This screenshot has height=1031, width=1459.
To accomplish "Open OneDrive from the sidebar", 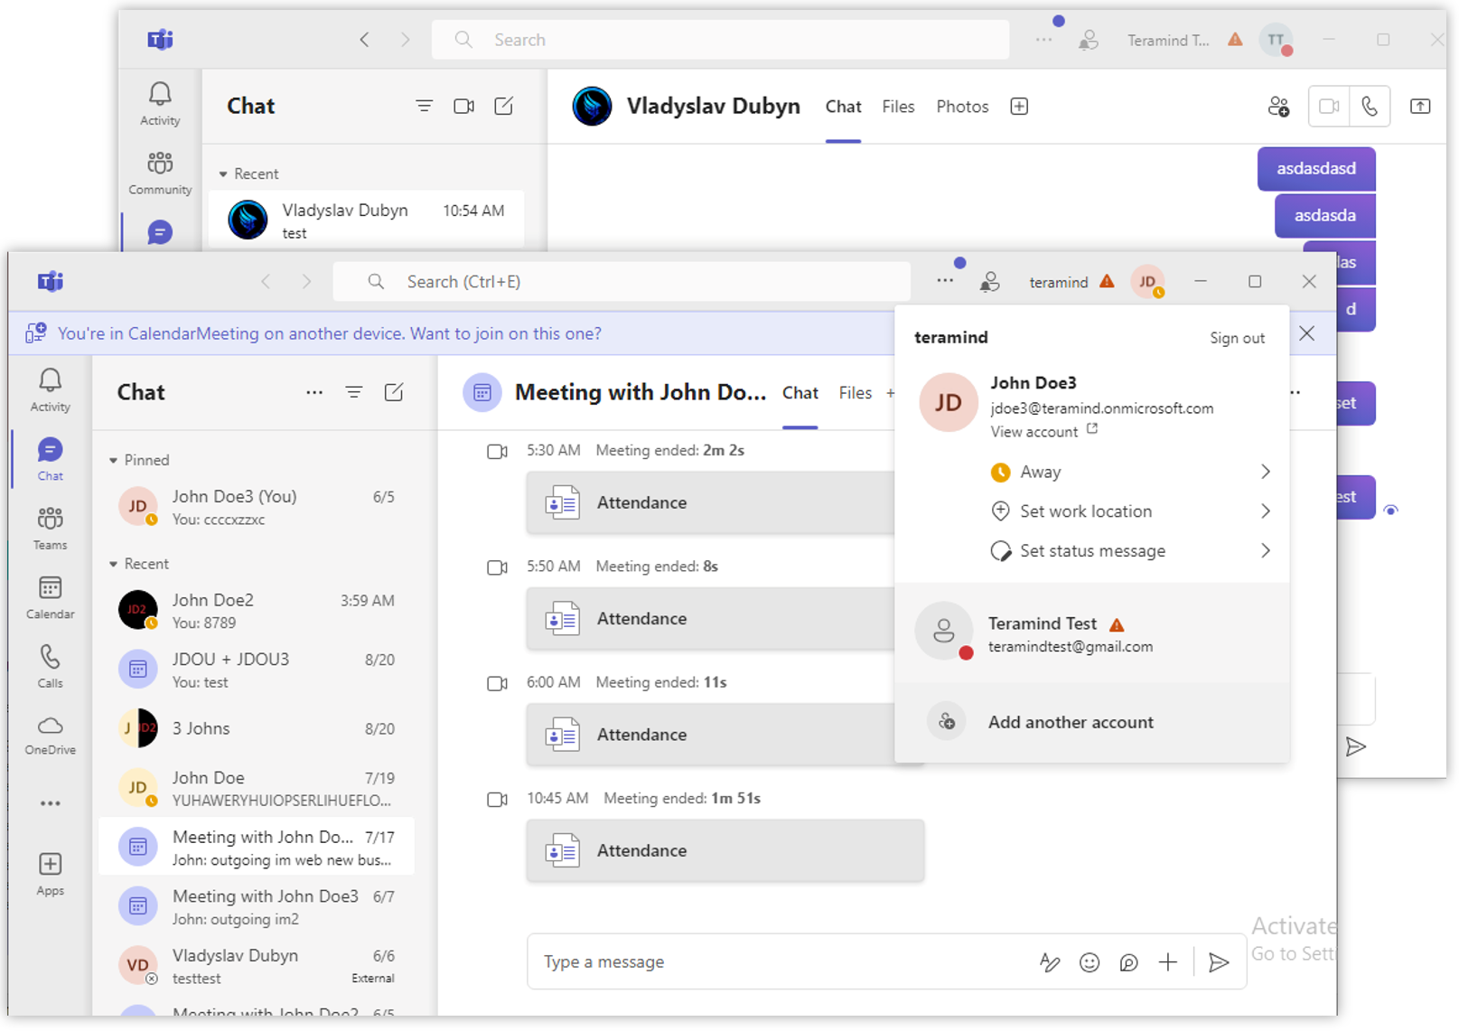I will coord(50,735).
